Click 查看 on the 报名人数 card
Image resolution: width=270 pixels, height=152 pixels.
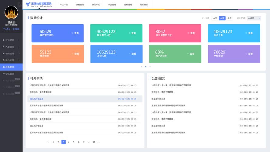(249, 33)
